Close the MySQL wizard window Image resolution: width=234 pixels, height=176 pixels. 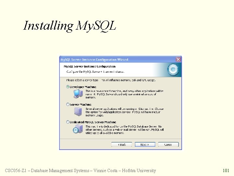click(178, 59)
